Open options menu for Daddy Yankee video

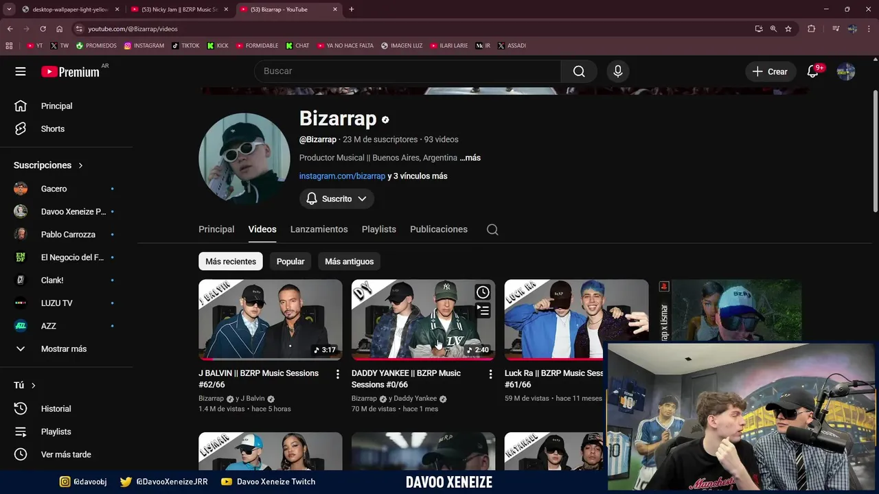click(490, 374)
